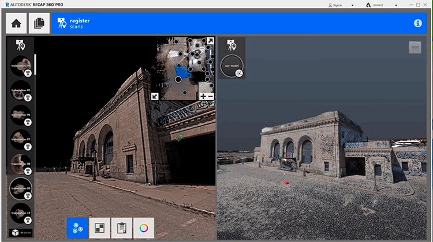This screenshot has height=242, width=433.
Task: Open the project files icon beside Home
Action: pos(39,23)
